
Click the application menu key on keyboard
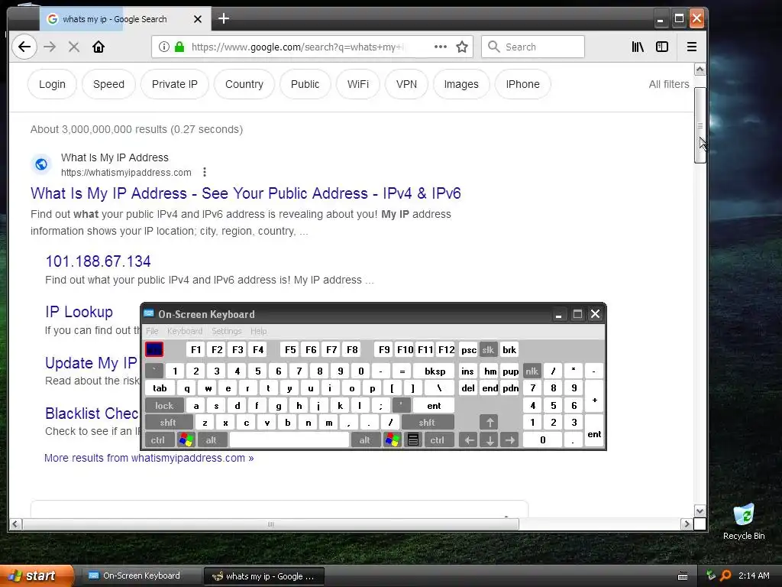coord(413,439)
